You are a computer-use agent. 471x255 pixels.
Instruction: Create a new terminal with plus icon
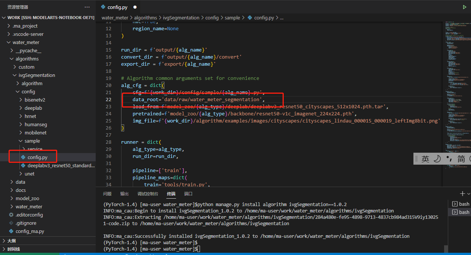point(462,193)
